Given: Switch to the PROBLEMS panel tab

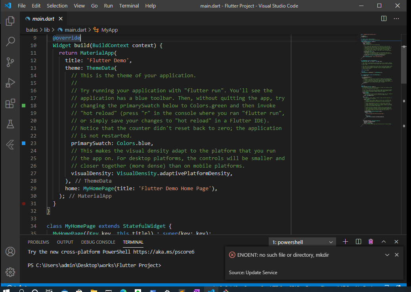Looking at the screenshot, I should (x=38, y=242).
